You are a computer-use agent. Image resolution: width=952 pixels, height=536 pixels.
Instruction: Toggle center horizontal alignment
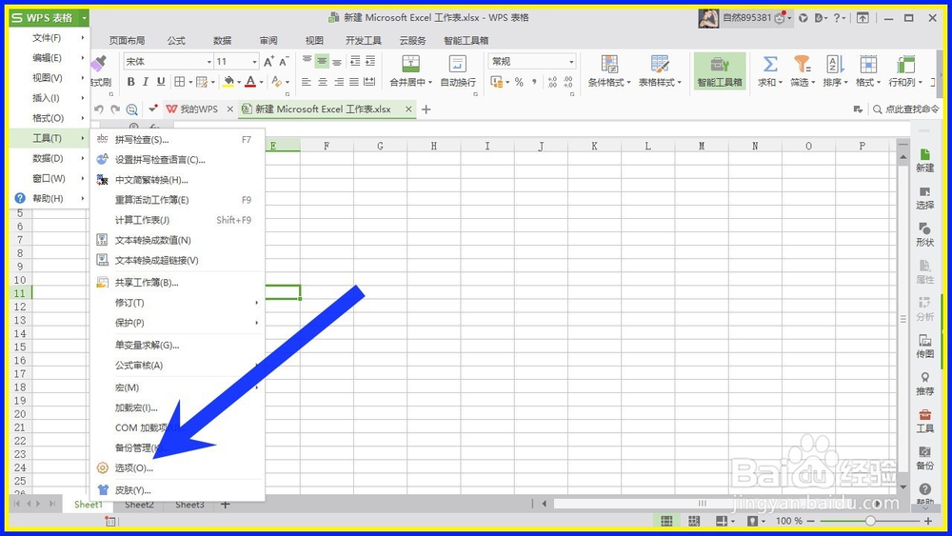323,82
